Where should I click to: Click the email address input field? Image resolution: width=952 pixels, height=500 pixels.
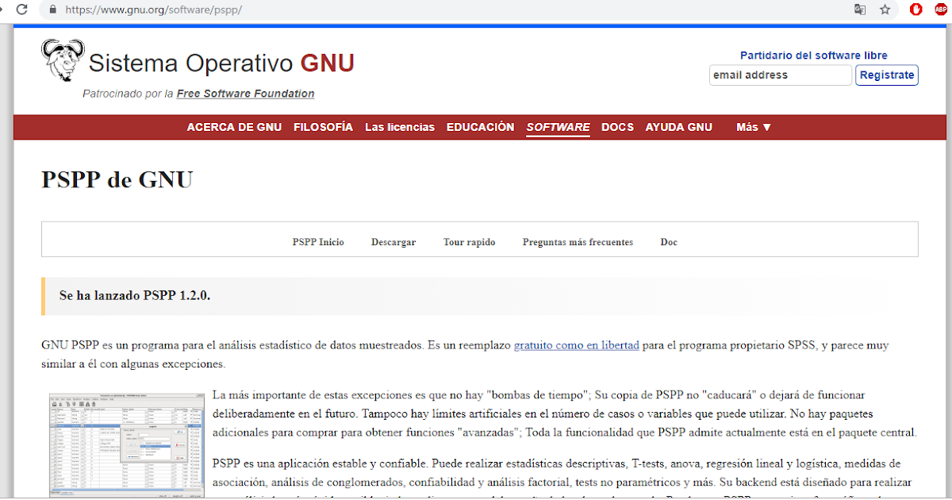point(780,75)
